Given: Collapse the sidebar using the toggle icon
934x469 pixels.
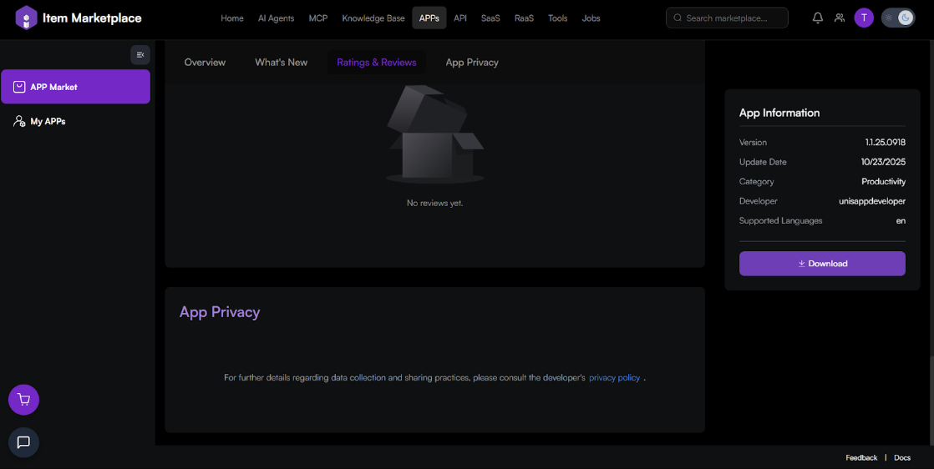Looking at the screenshot, I should pyautogui.click(x=140, y=54).
